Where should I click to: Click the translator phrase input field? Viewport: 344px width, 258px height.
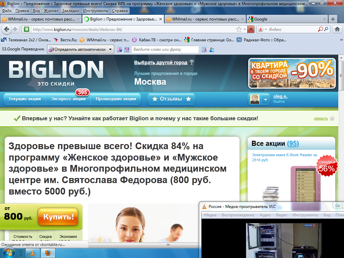(165, 49)
